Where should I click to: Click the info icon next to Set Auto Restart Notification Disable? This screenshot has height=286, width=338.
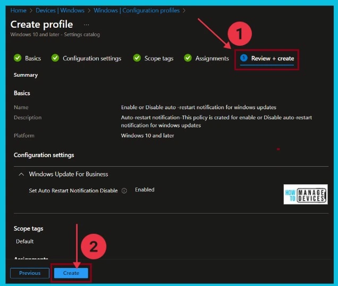coord(124,191)
